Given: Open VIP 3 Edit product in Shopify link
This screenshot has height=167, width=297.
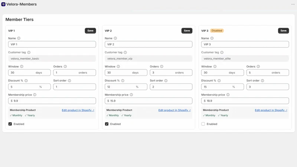Looking at the screenshot, I should click(x=271, y=110).
